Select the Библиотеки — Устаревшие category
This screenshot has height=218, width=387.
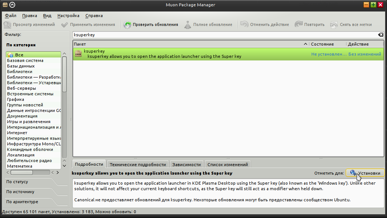coord(33,83)
